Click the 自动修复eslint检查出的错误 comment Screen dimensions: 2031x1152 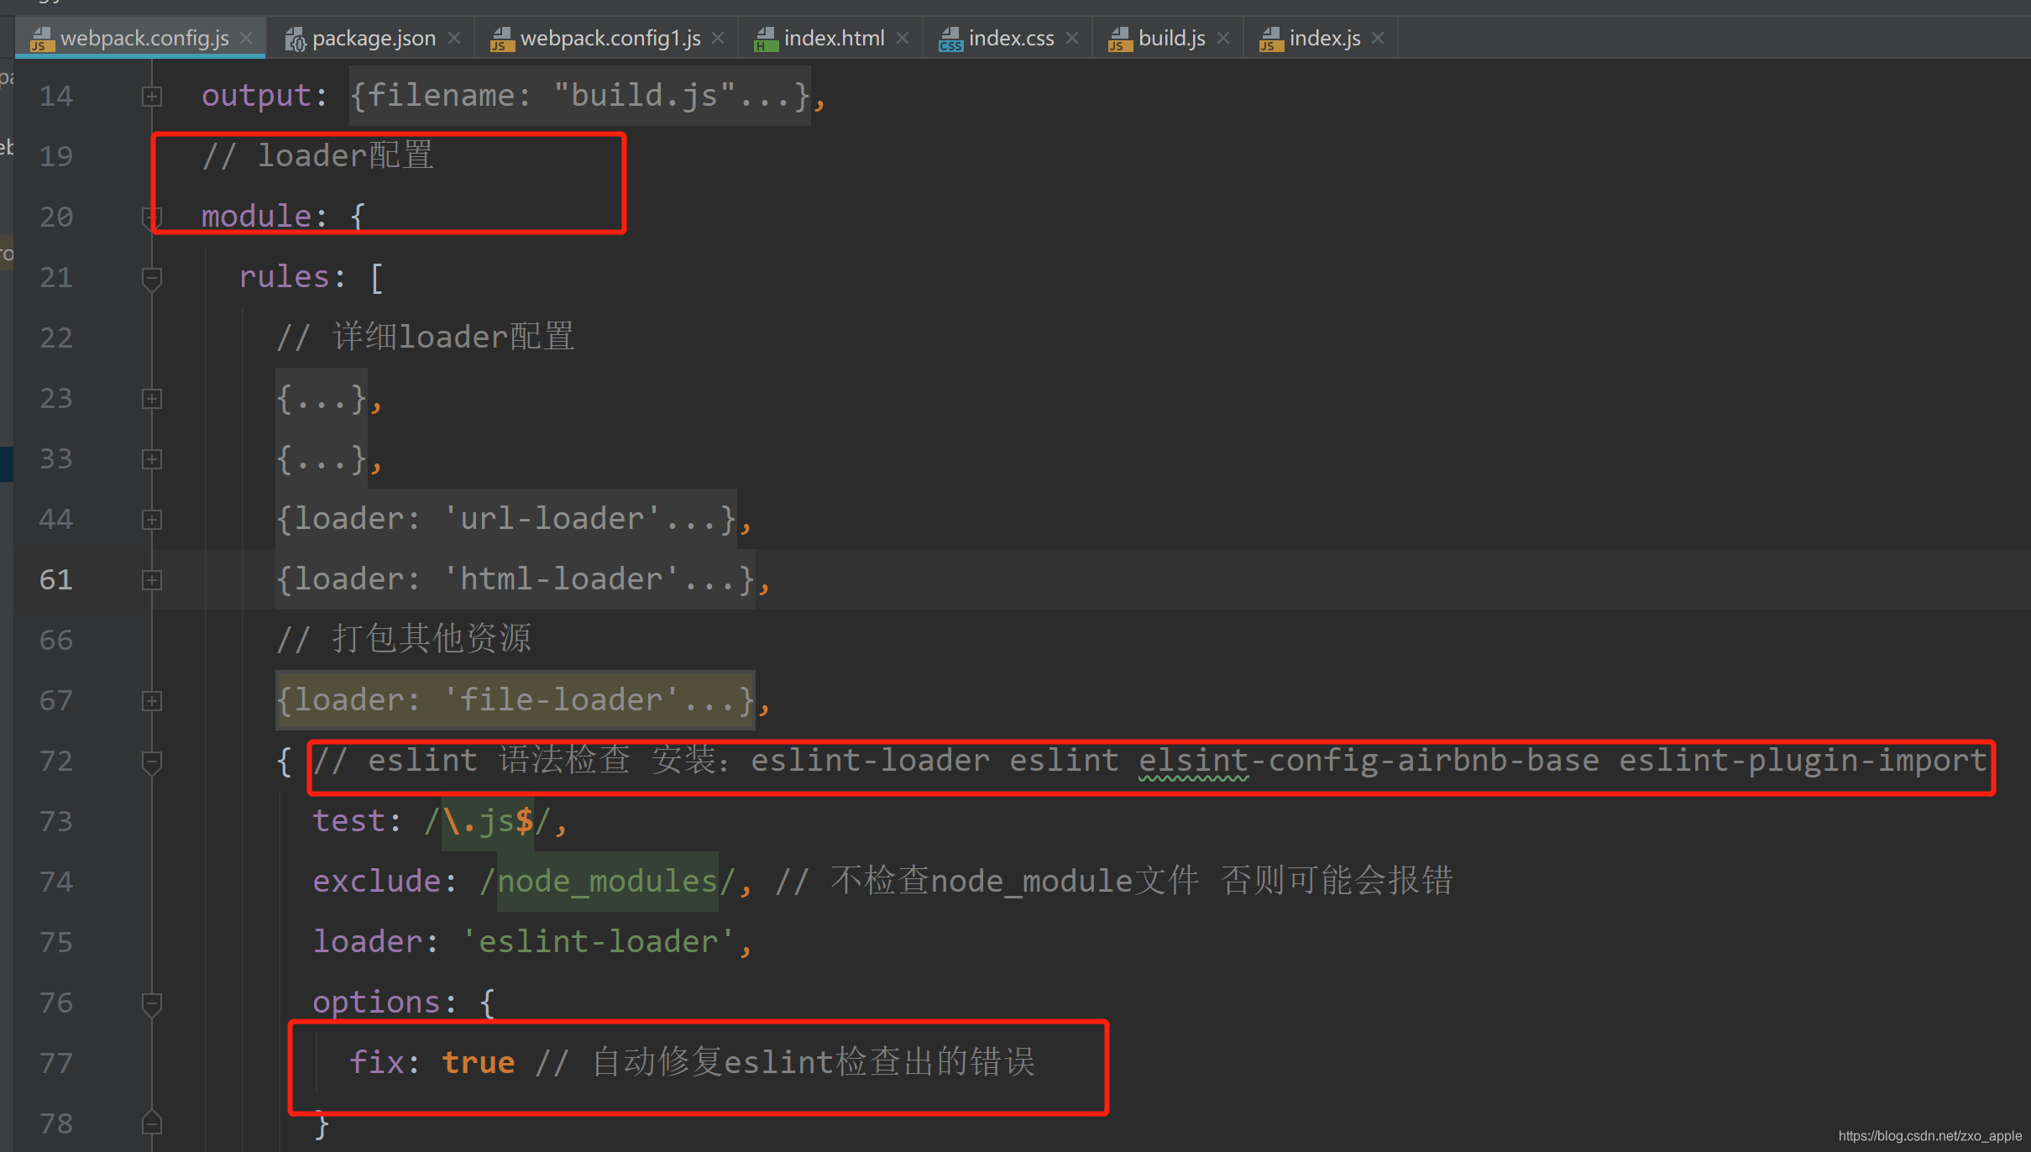tap(814, 1063)
